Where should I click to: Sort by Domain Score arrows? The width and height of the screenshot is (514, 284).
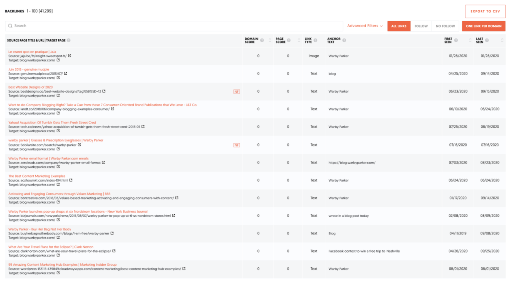270,40
